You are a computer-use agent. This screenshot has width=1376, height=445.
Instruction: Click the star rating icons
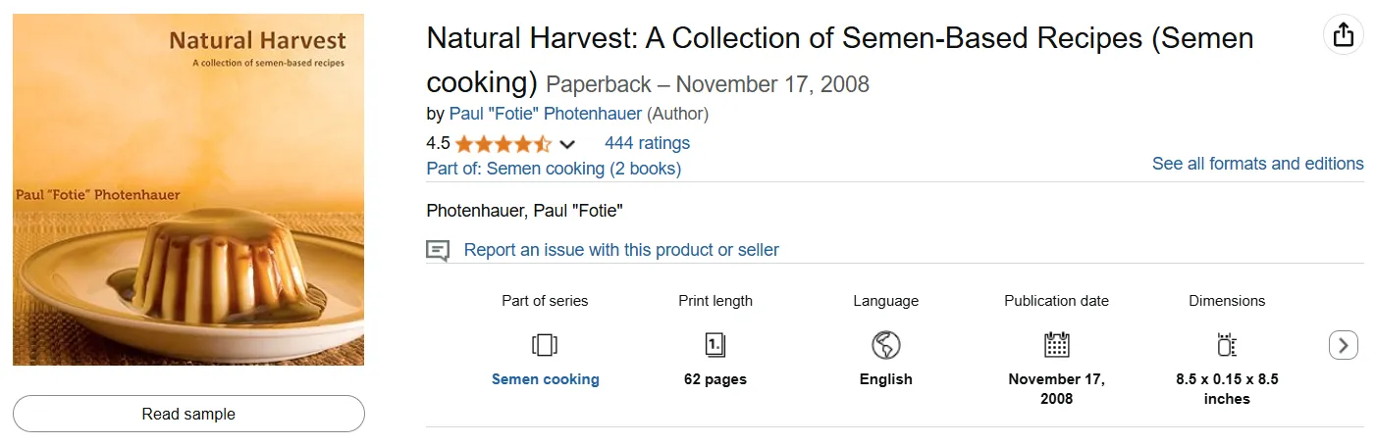coord(503,144)
